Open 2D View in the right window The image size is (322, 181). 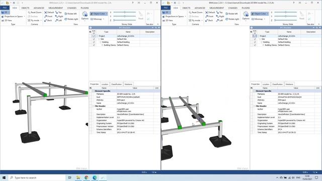pos(168,20)
